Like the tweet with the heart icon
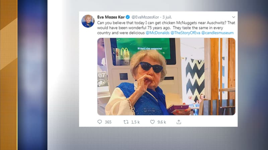268x150 pixels. point(152,122)
